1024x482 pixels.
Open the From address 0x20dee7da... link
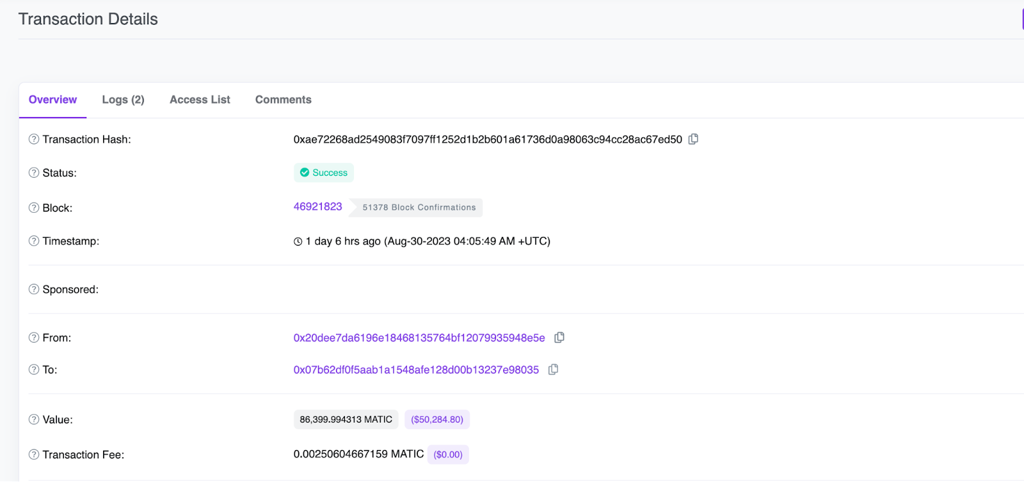click(419, 338)
